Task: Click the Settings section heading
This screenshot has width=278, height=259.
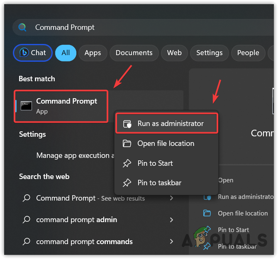Action: coord(32,134)
